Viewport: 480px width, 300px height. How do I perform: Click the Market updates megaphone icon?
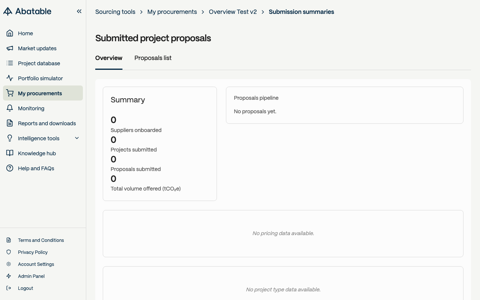coord(10,48)
